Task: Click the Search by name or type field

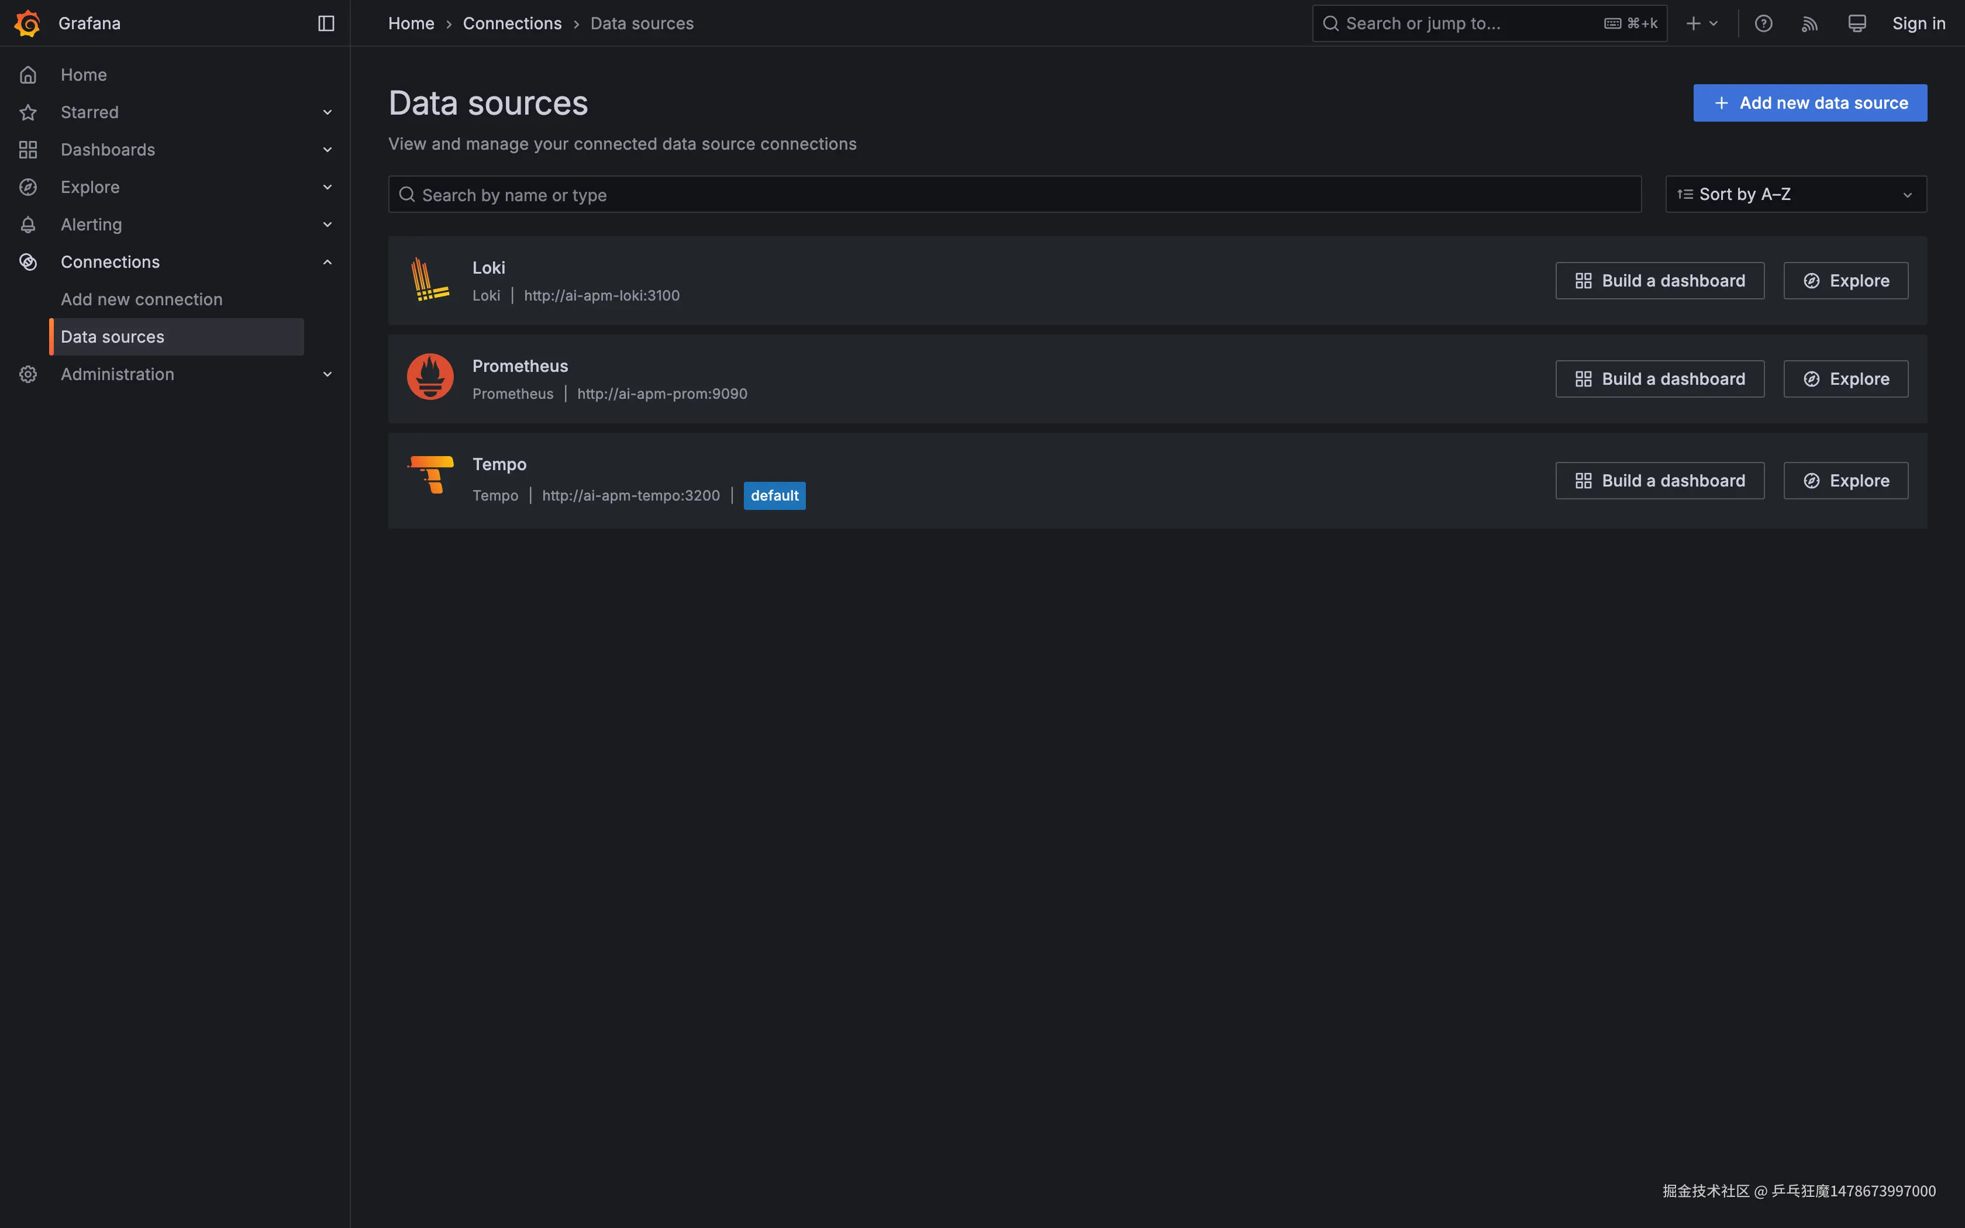Action: point(1015,194)
